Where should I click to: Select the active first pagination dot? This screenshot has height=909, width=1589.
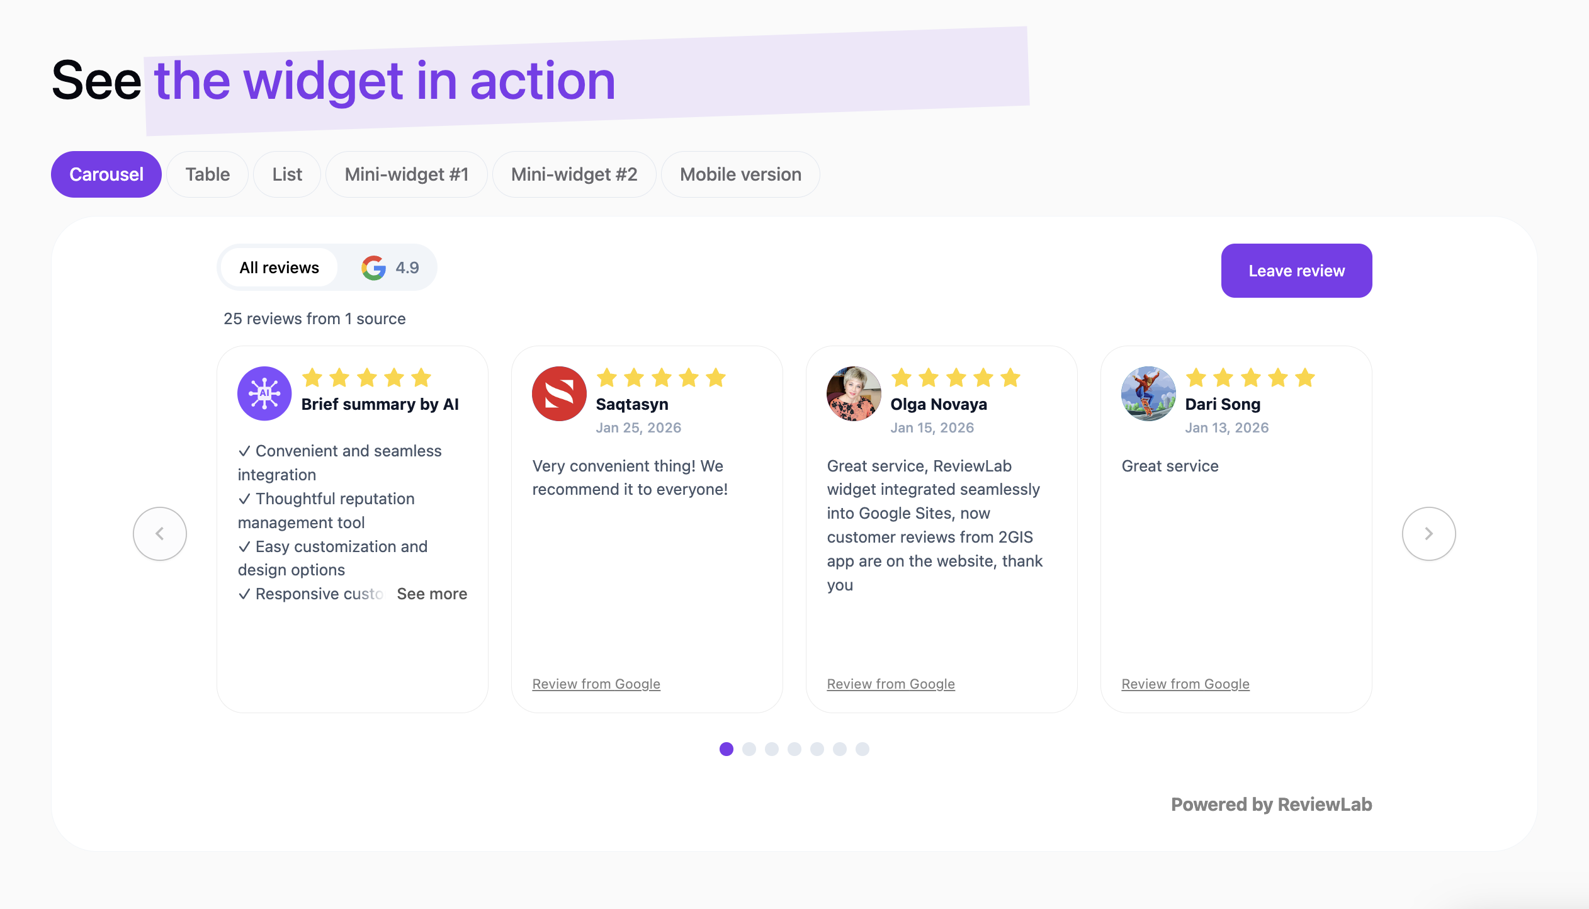pos(727,749)
